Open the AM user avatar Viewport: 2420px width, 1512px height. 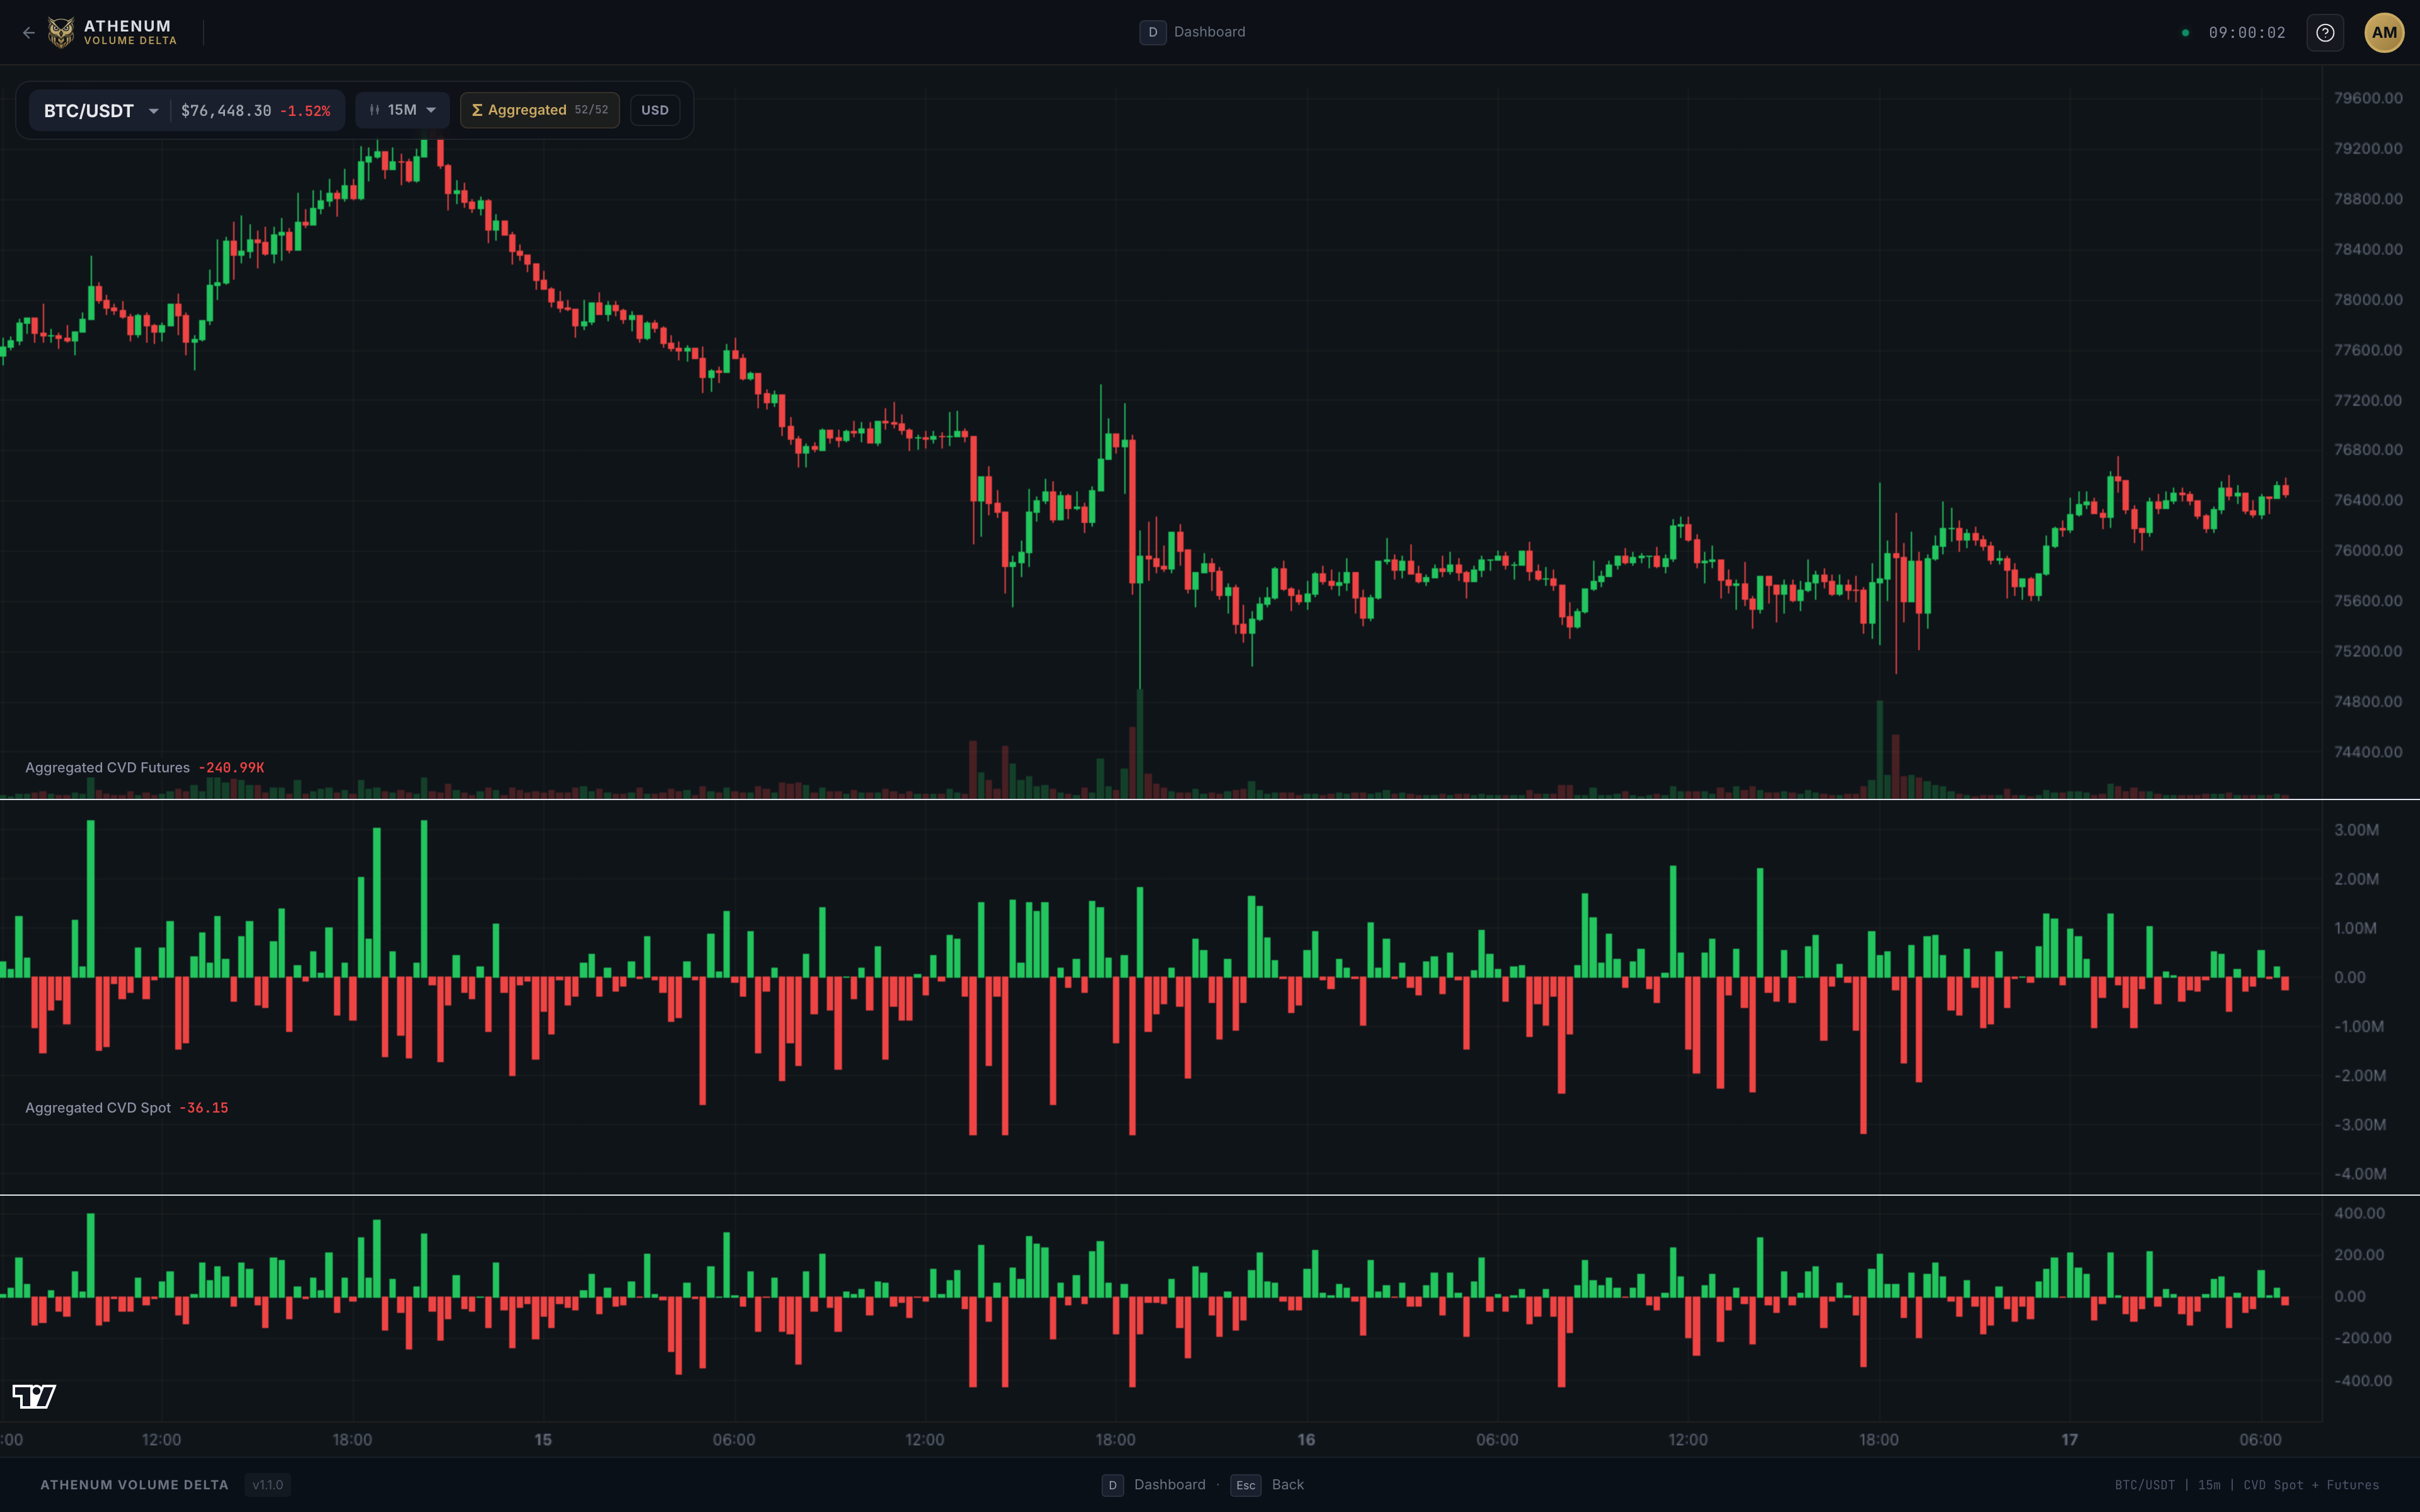point(2384,33)
